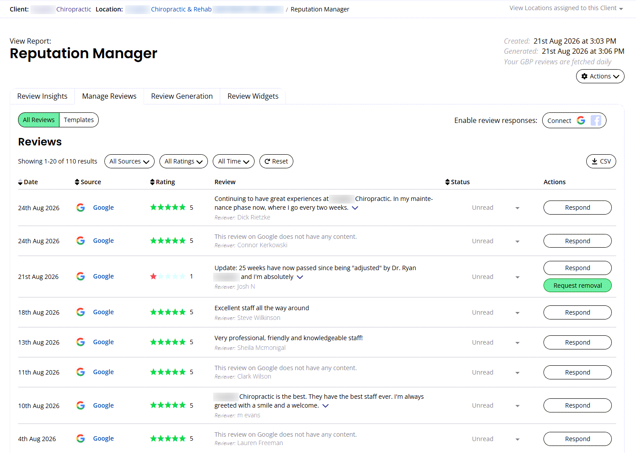Open the Actions gear dropdown
Screen dimensions: 636x453
click(x=600, y=76)
